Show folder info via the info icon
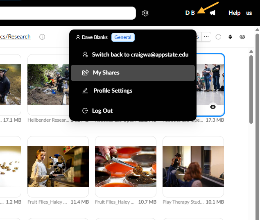This screenshot has width=260, height=220. pos(42,37)
